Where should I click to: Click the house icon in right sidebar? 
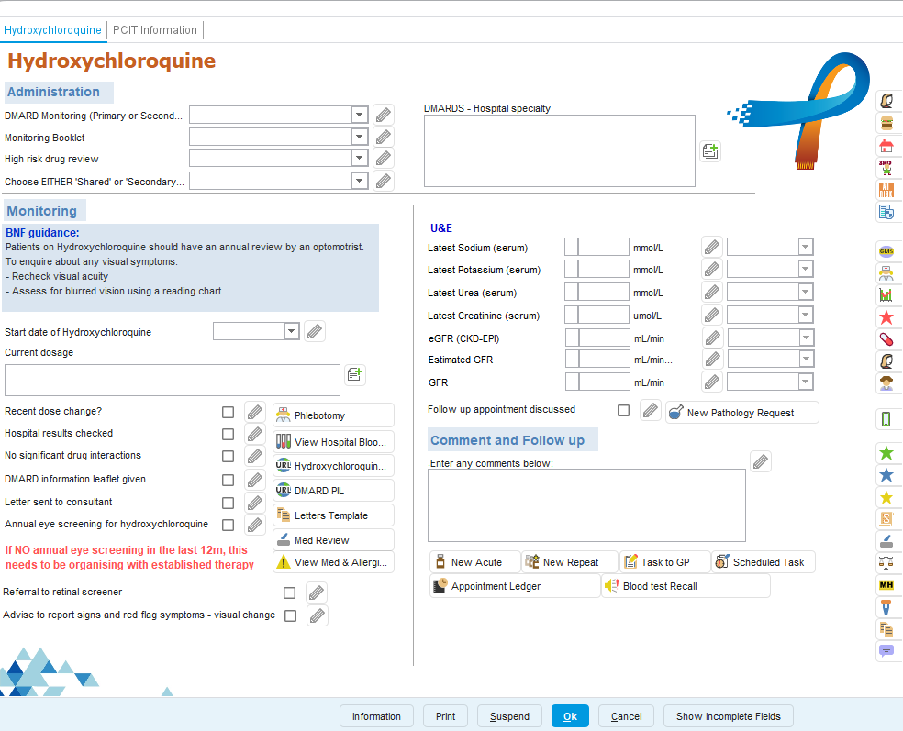[886, 145]
